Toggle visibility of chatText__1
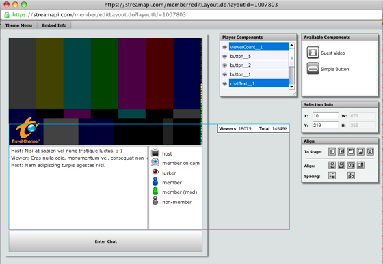Image resolution: width=383 pixels, height=264 pixels. [x=225, y=83]
